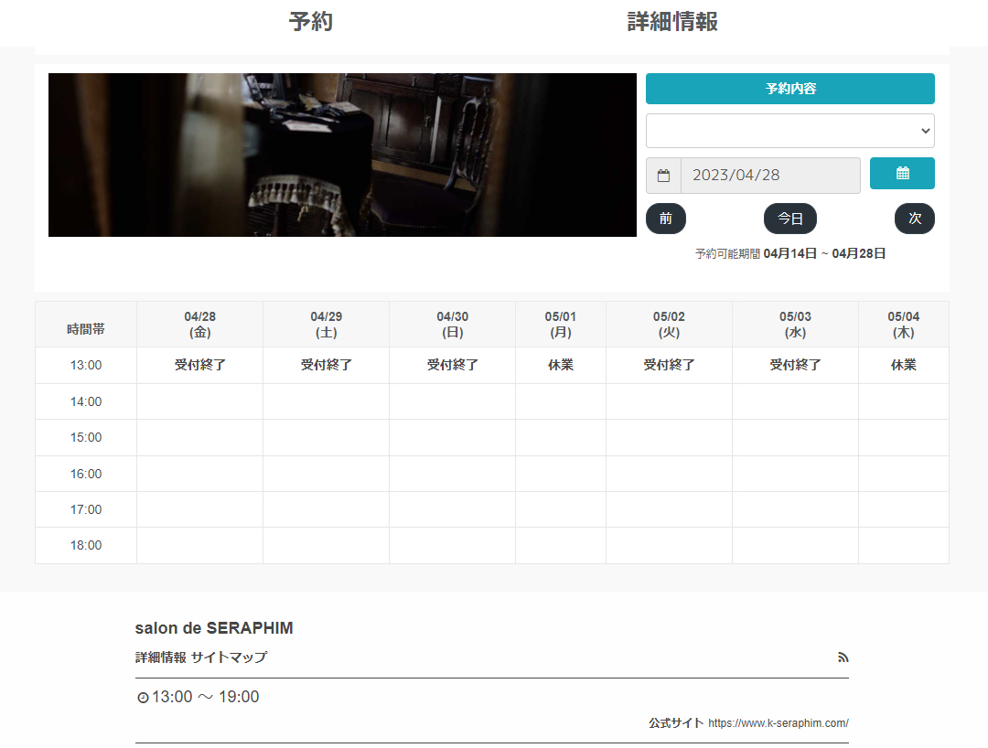The width and height of the screenshot is (988, 748).
Task: Select the 16:00 slot on 04/30 (日)
Action: (x=452, y=474)
